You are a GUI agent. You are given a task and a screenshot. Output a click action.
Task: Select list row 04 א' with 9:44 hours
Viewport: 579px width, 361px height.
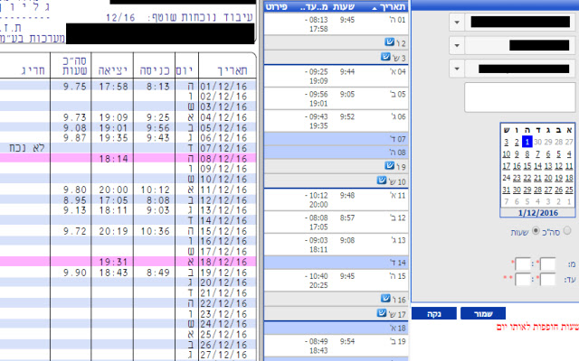point(336,76)
